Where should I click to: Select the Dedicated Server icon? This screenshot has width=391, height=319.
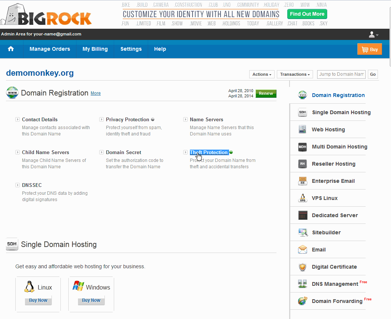[303, 215]
